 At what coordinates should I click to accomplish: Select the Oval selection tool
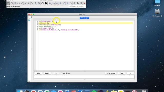tap(12, 3)
